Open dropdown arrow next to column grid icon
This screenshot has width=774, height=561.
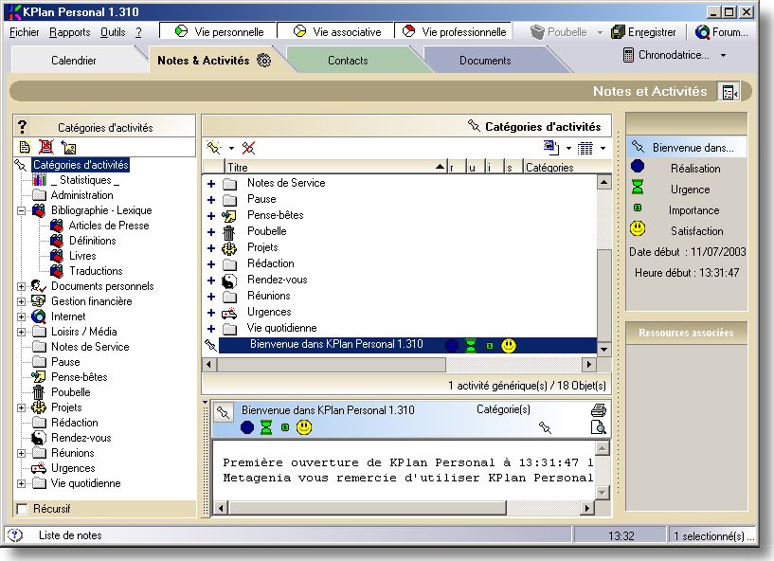[603, 148]
